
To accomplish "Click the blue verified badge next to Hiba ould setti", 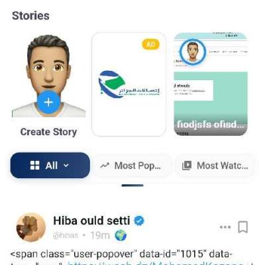I will coord(139,221).
